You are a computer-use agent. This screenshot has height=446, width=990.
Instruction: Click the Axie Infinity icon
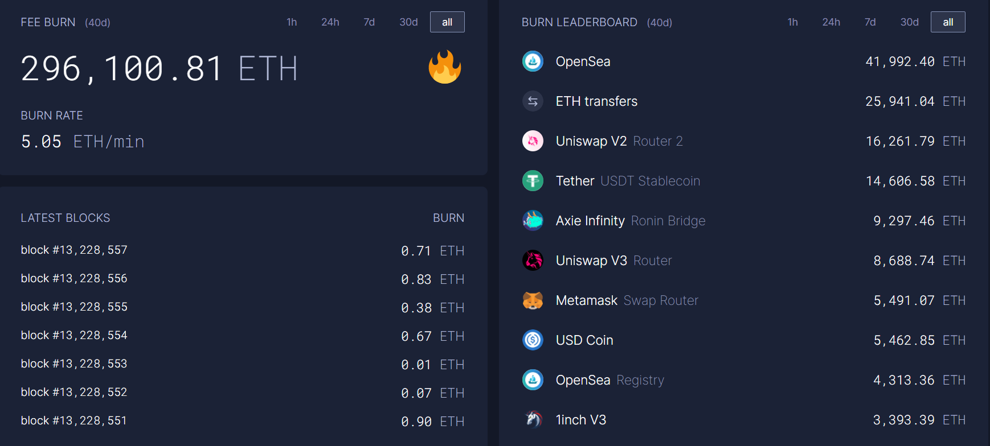click(x=533, y=221)
